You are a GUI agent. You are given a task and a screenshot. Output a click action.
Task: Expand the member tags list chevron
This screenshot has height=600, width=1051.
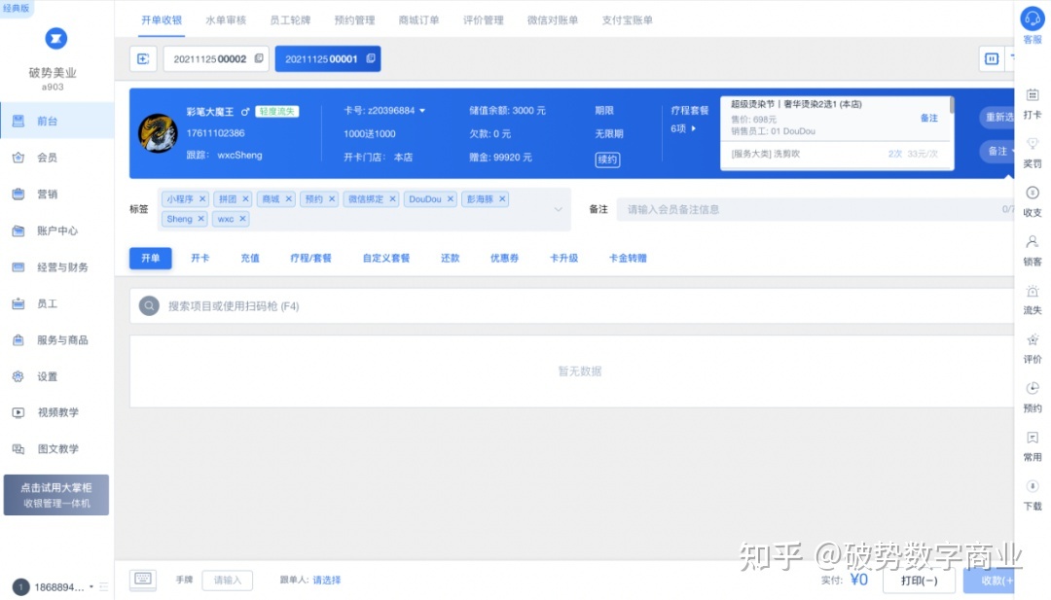tap(558, 208)
